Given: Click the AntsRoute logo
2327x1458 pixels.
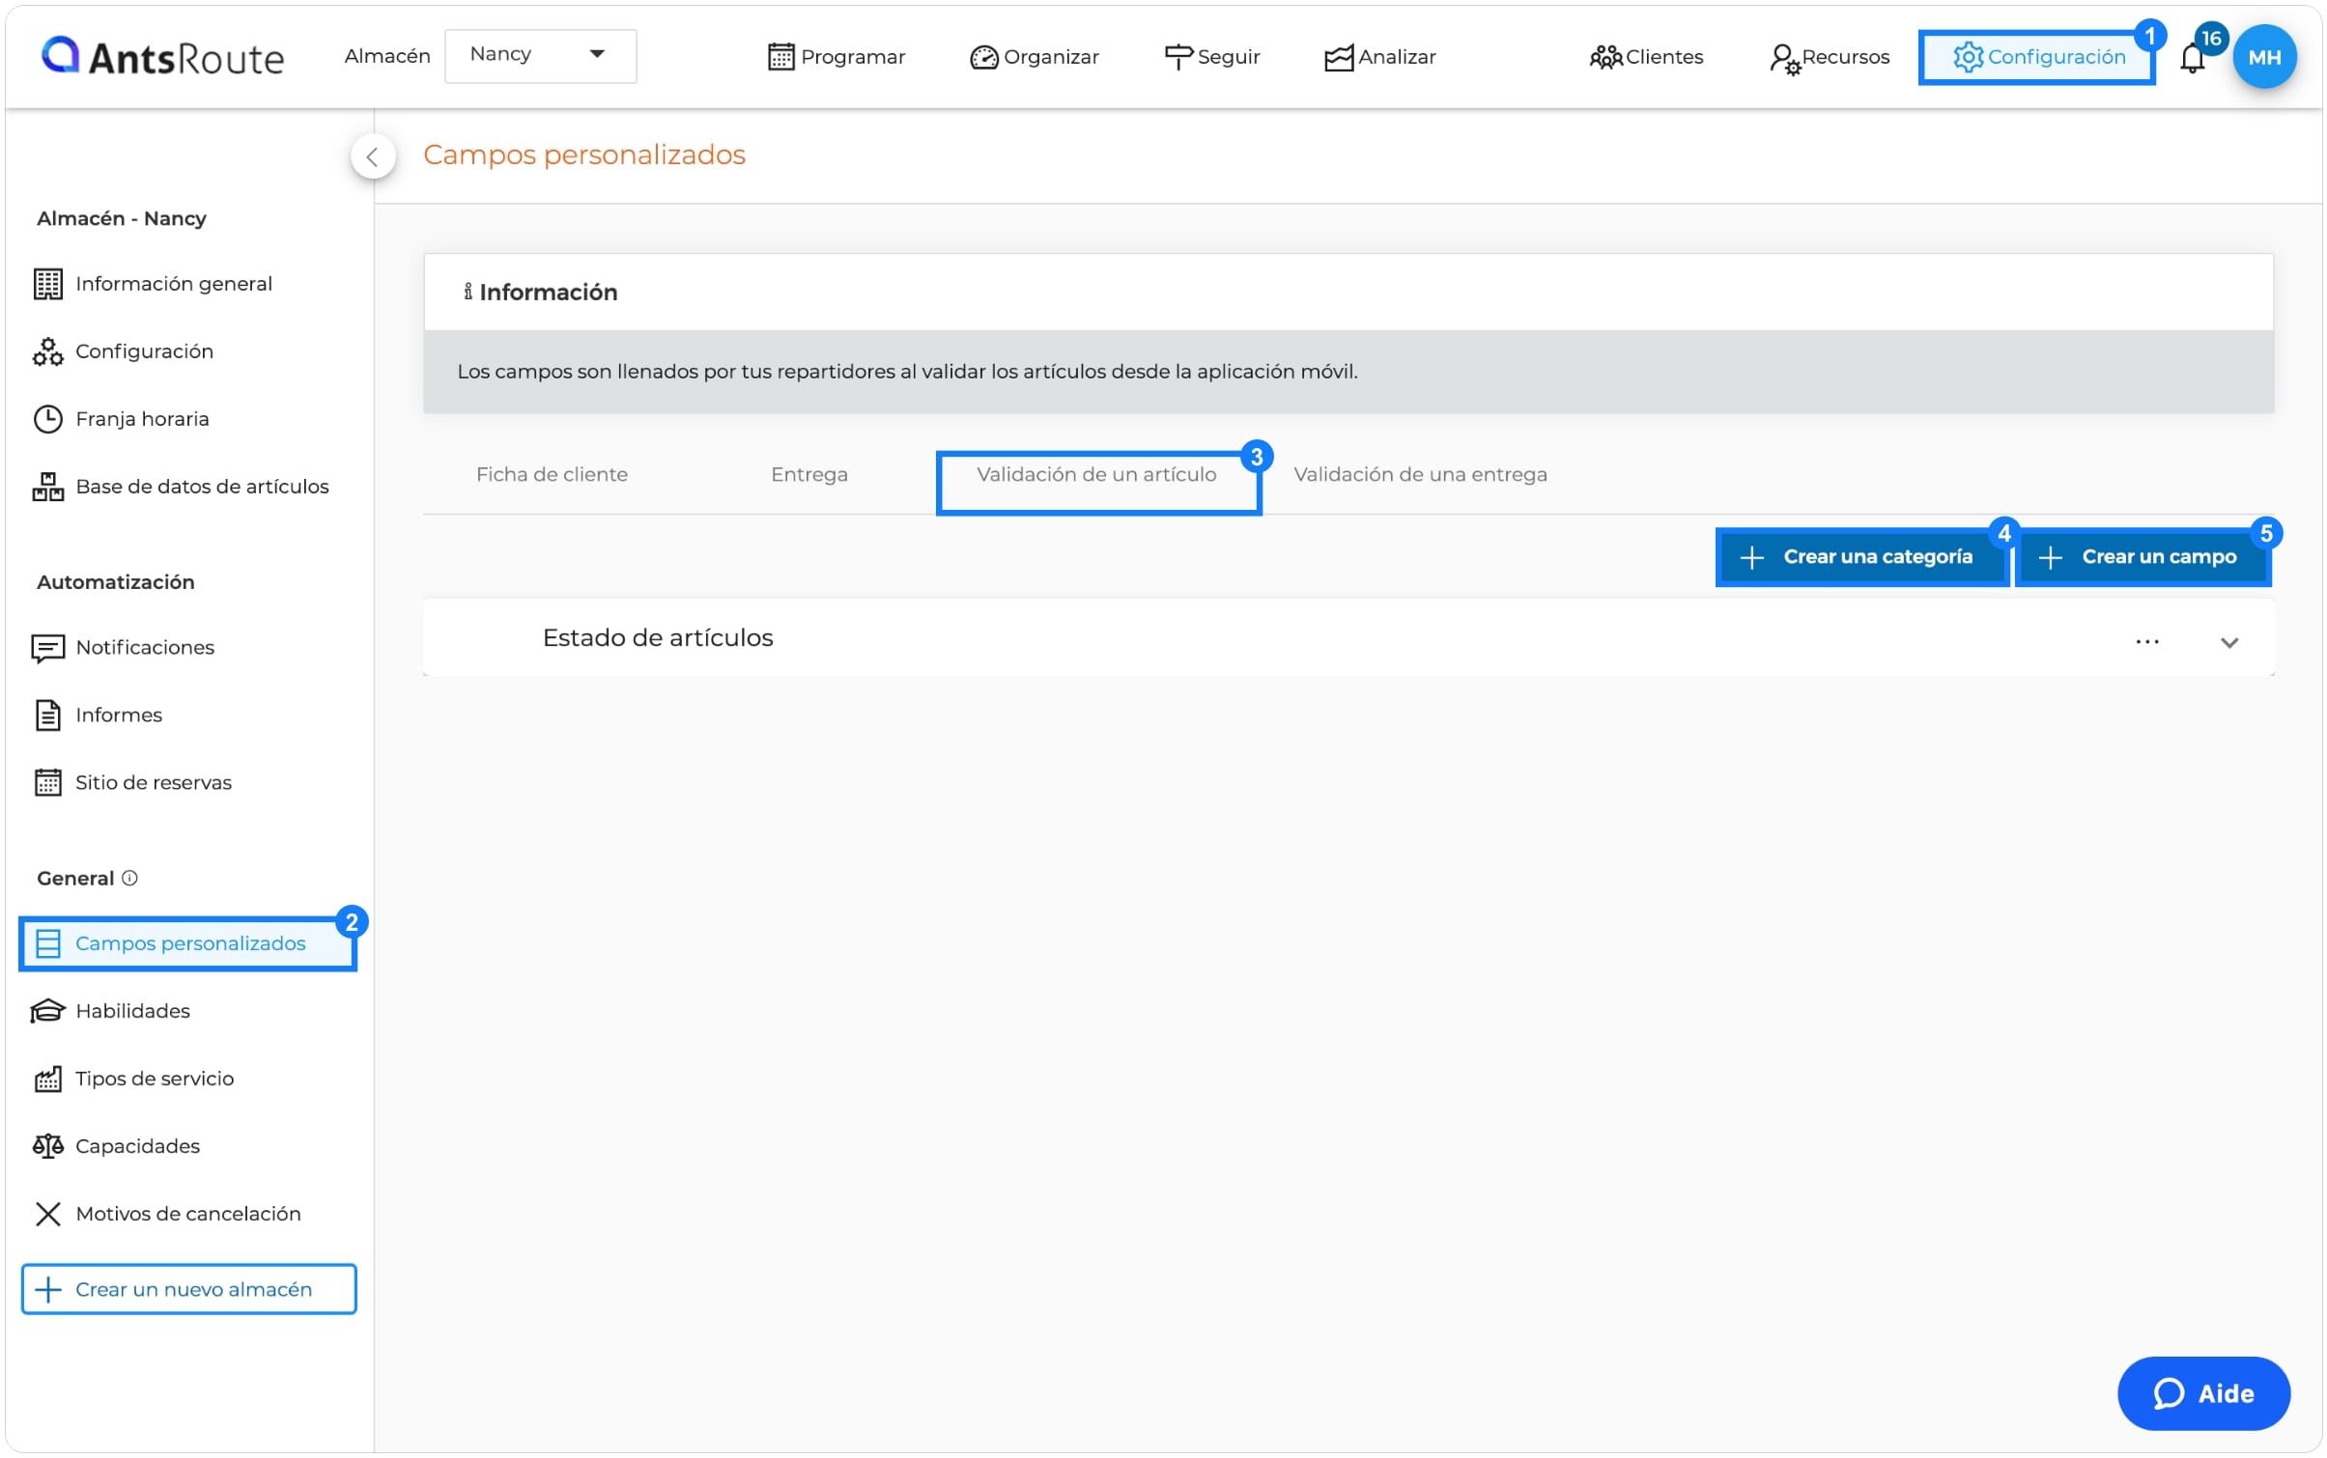Looking at the screenshot, I should click(x=162, y=57).
